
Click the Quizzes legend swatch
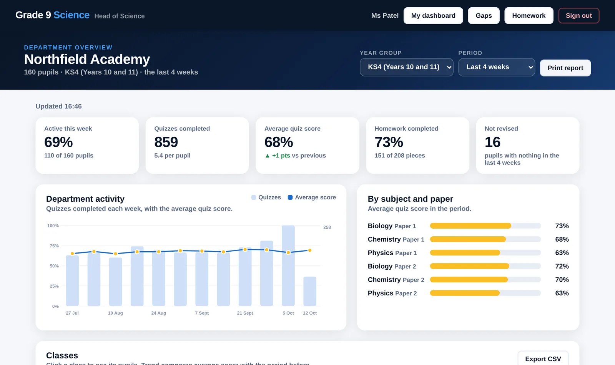pyautogui.click(x=254, y=197)
